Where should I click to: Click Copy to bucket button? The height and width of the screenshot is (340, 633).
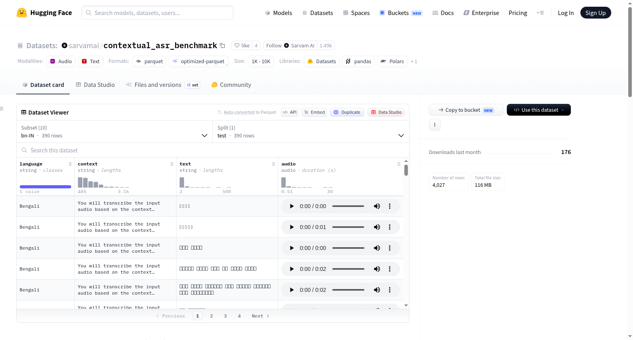(466, 110)
